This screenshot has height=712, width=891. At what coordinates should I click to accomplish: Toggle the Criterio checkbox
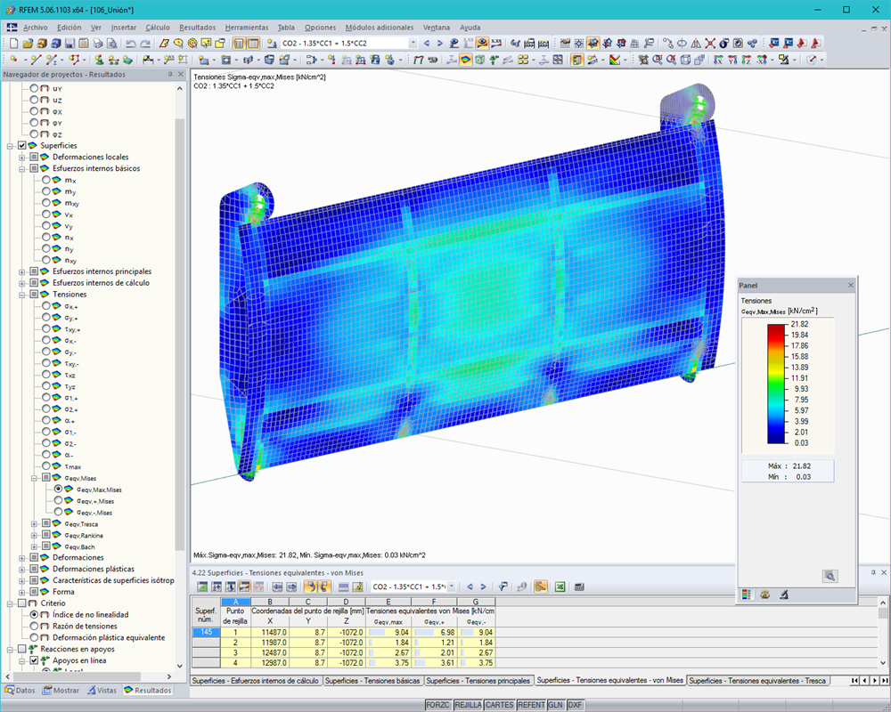pyautogui.click(x=22, y=603)
